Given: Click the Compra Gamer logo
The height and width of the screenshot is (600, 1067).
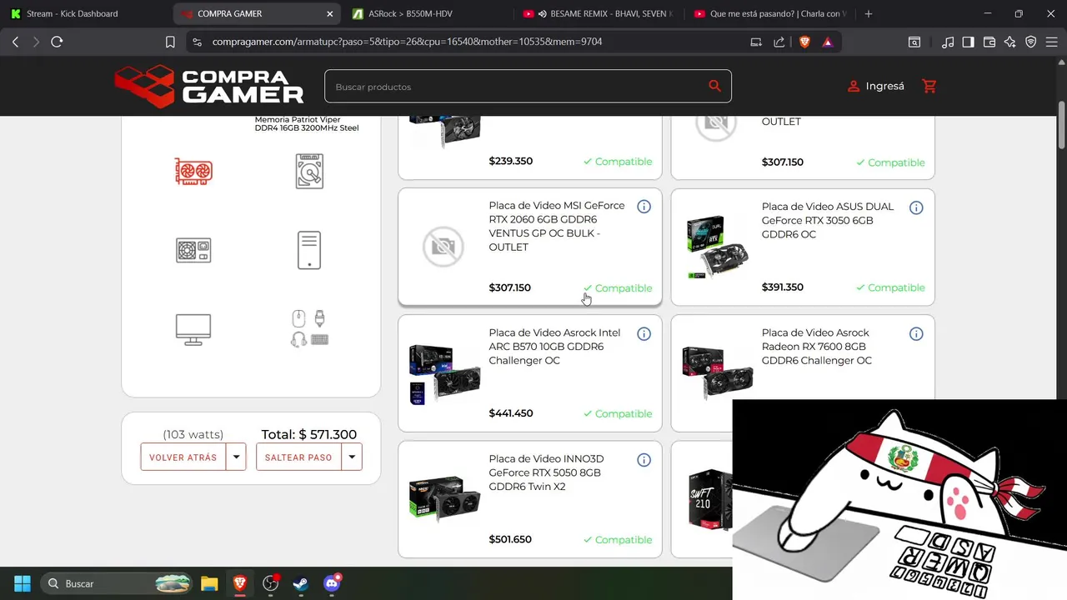Looking at the screenshot, I should pyautogui.click(x=209, y=87).
